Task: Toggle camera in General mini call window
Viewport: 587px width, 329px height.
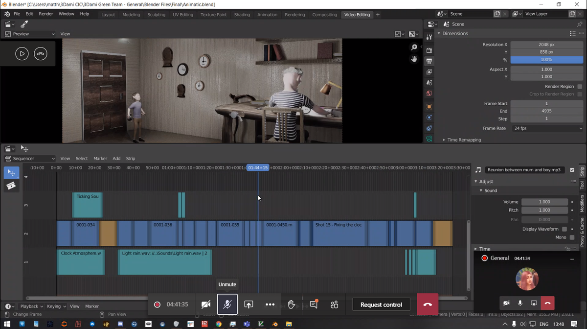Action: tap(507, 304)
